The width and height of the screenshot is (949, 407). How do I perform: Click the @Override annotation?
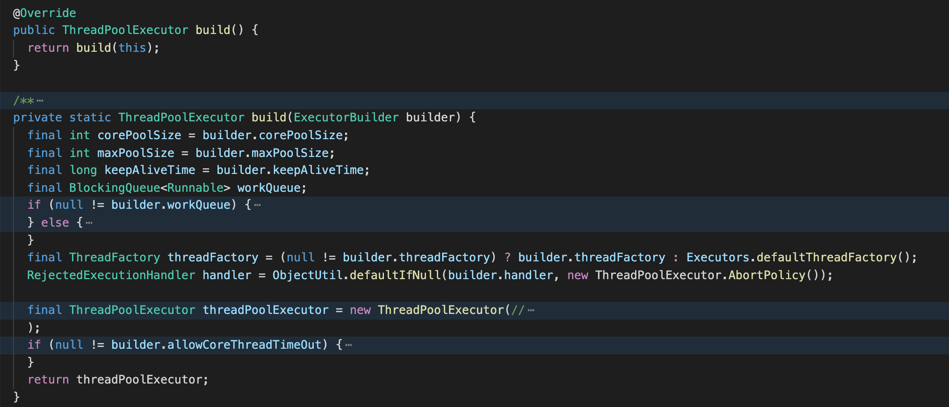[x=44, y=13]
